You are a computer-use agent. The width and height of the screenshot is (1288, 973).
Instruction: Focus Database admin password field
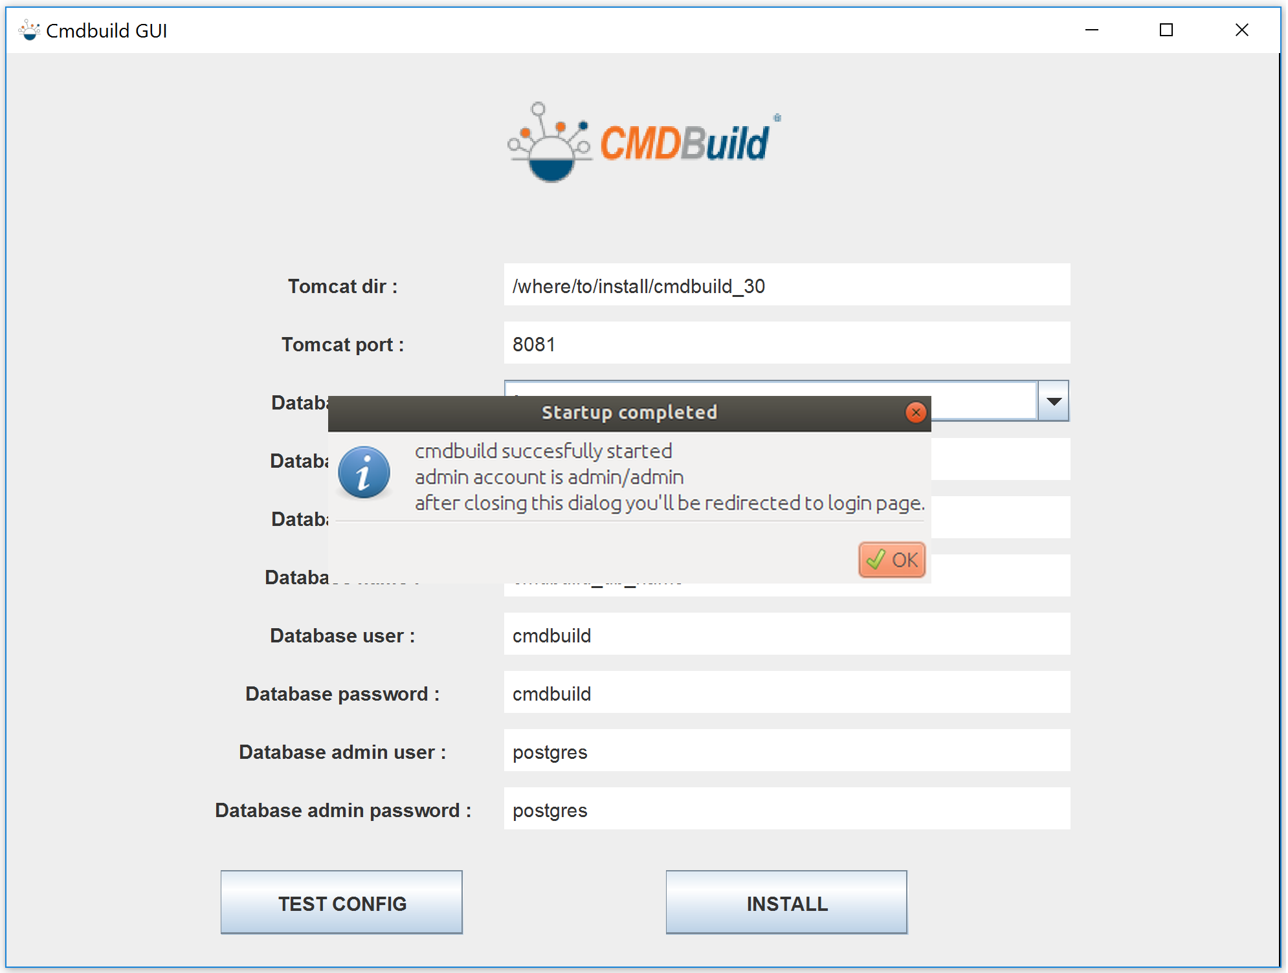point(786,809)
